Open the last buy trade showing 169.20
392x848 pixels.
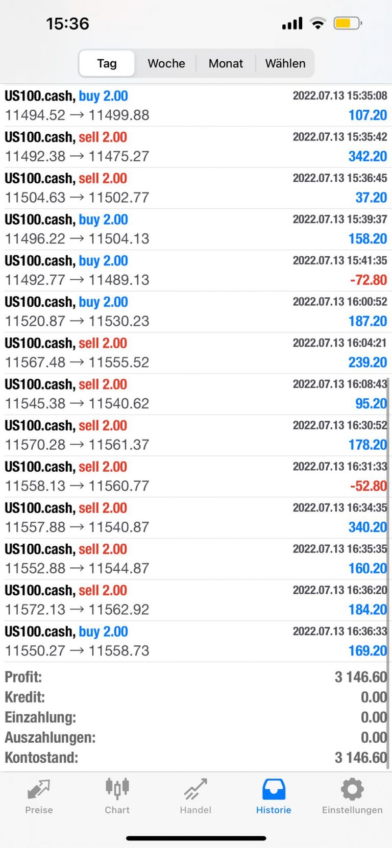click(x=196, y=641)
